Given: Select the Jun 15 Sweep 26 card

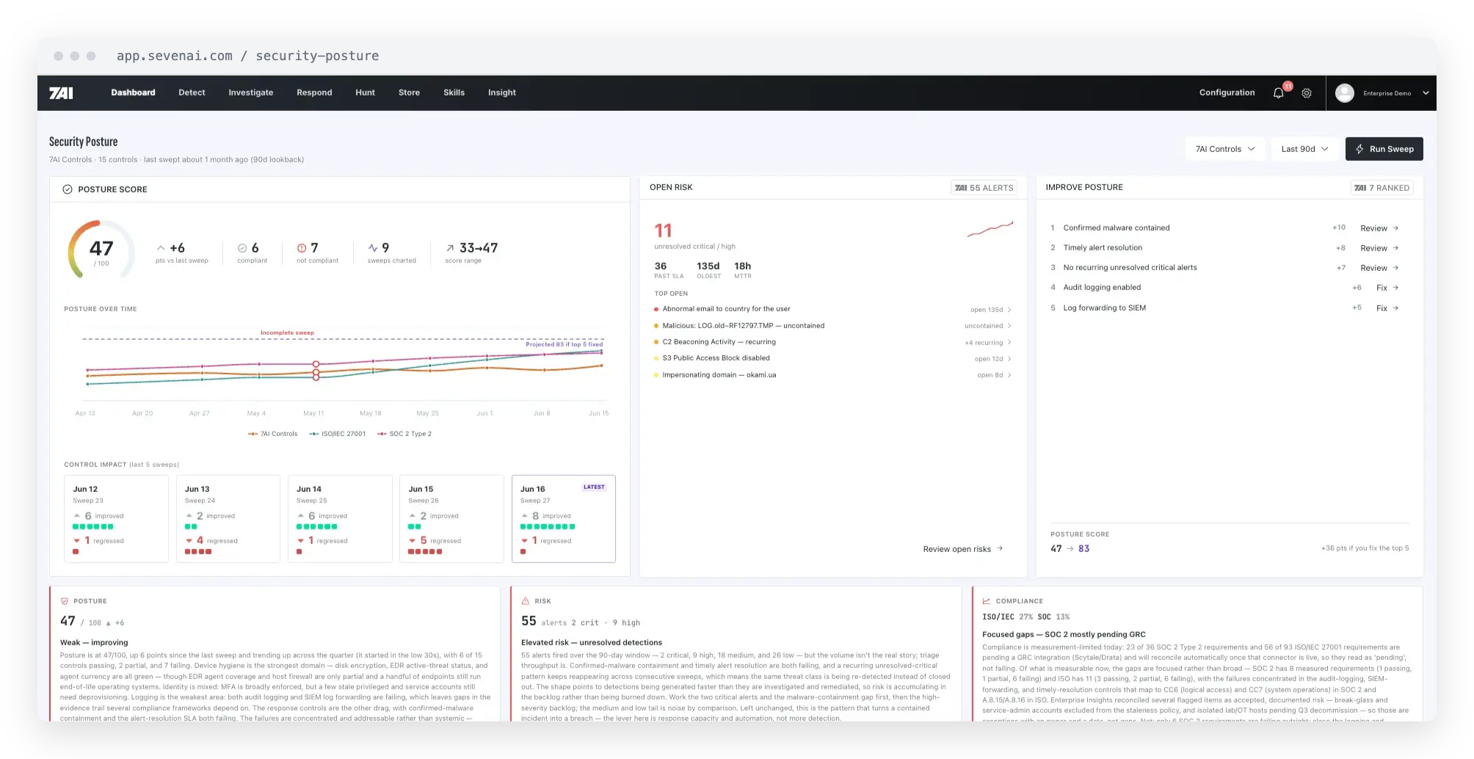Looking at the screenshot, I should point(451,519).
